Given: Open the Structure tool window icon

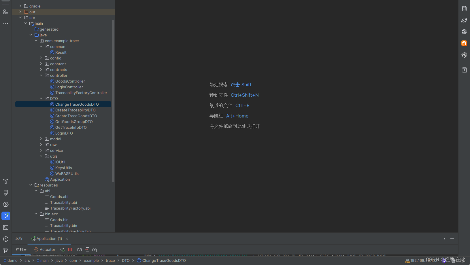Looking at the screenshot, I should (x=6, y=12).
